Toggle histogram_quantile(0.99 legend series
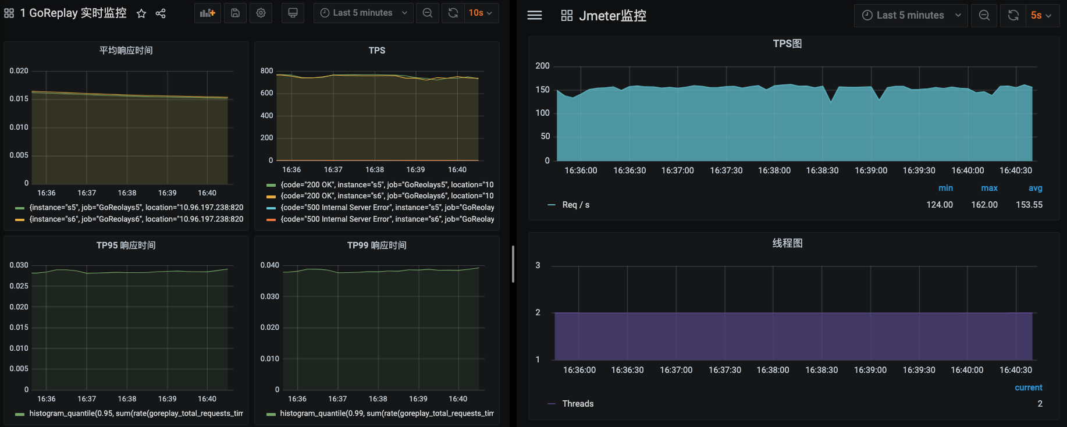 click(x=387, y=414)
